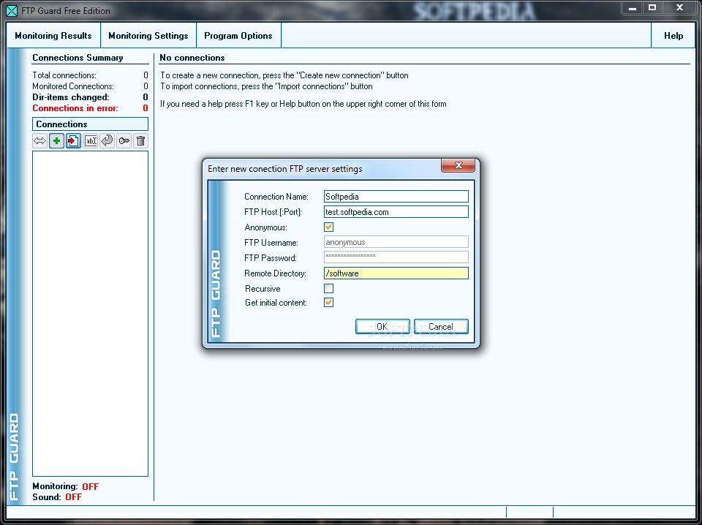
Task: Click the disabled FTP Password field
Action: coord(396,257)
